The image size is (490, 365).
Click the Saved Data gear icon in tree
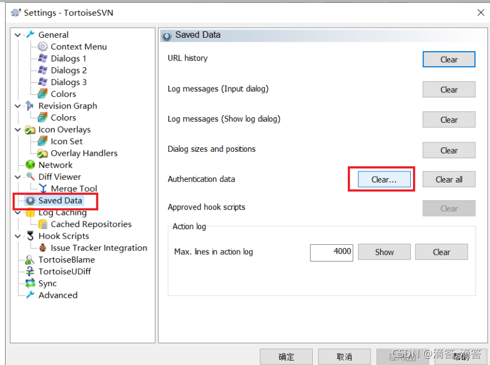[30, 200]
